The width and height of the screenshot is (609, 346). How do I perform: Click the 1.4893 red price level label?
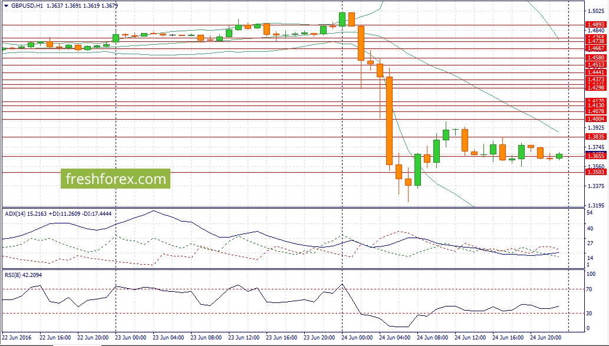point(595,25)
